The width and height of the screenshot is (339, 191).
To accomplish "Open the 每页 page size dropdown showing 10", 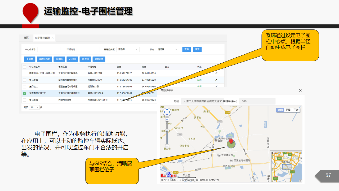I will tap(34, 107).
